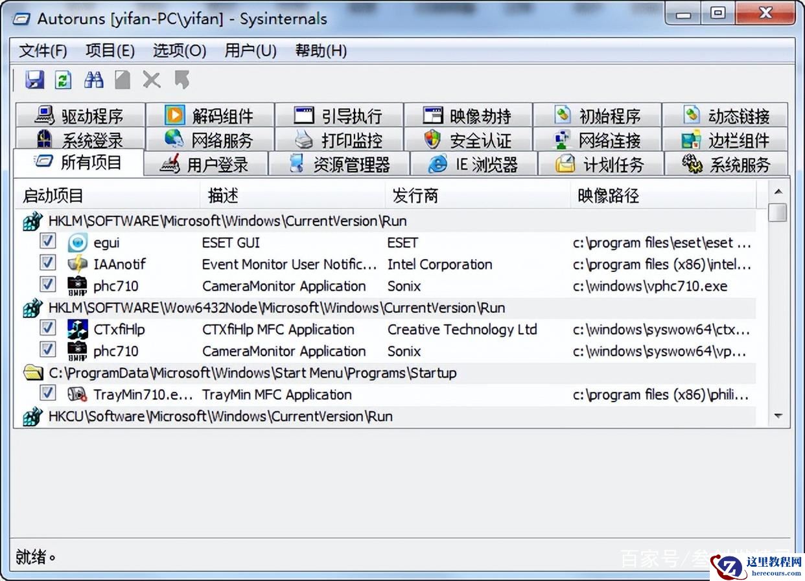Uncheck the egui startup entry
Screen dimensions: 805x581
tap(47, 241)
